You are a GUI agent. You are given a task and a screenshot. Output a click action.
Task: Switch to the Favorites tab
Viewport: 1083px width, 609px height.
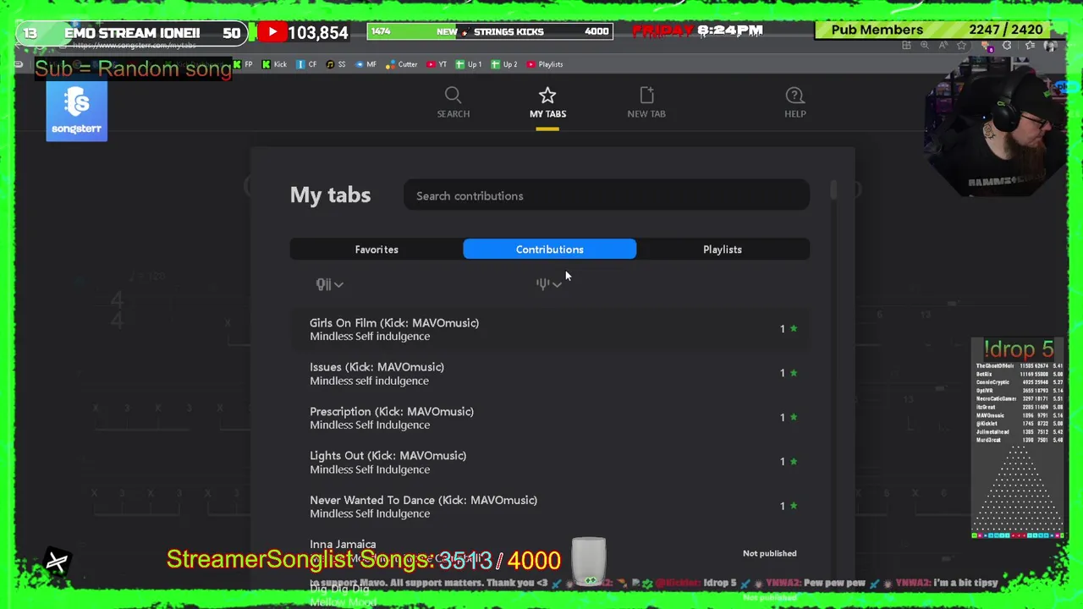(x=377, y=250)
